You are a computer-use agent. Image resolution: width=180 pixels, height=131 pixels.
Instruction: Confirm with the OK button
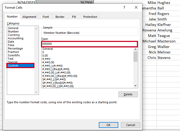[109, 125]
